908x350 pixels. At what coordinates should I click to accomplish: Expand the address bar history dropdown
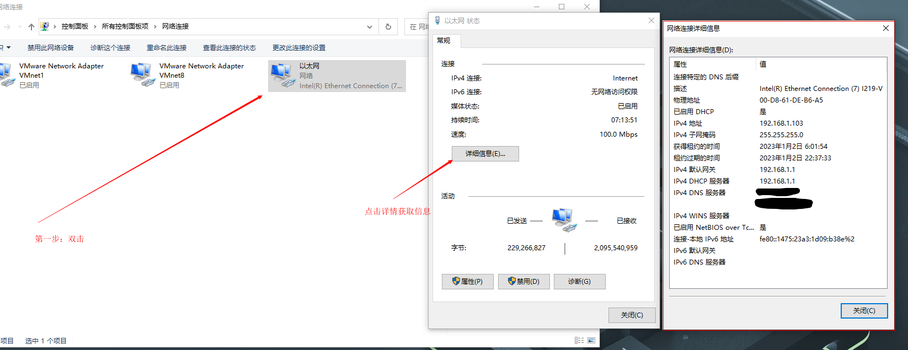point(369,26)
